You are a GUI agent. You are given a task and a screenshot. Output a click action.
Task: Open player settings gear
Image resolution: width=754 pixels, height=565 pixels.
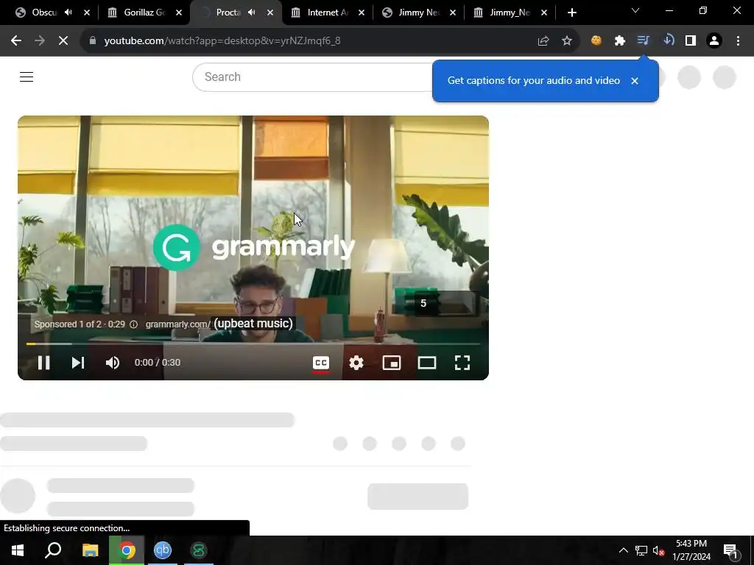[356, 363]
